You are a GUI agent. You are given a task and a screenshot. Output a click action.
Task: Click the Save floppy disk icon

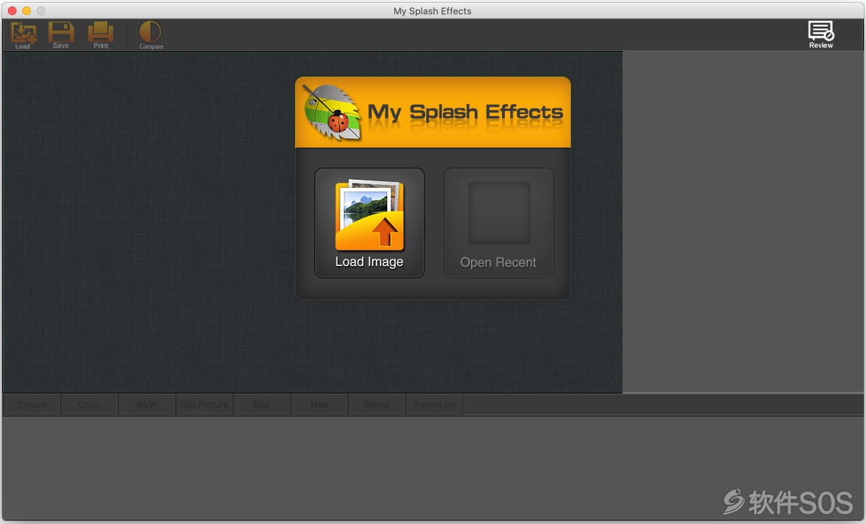(61, 34)
